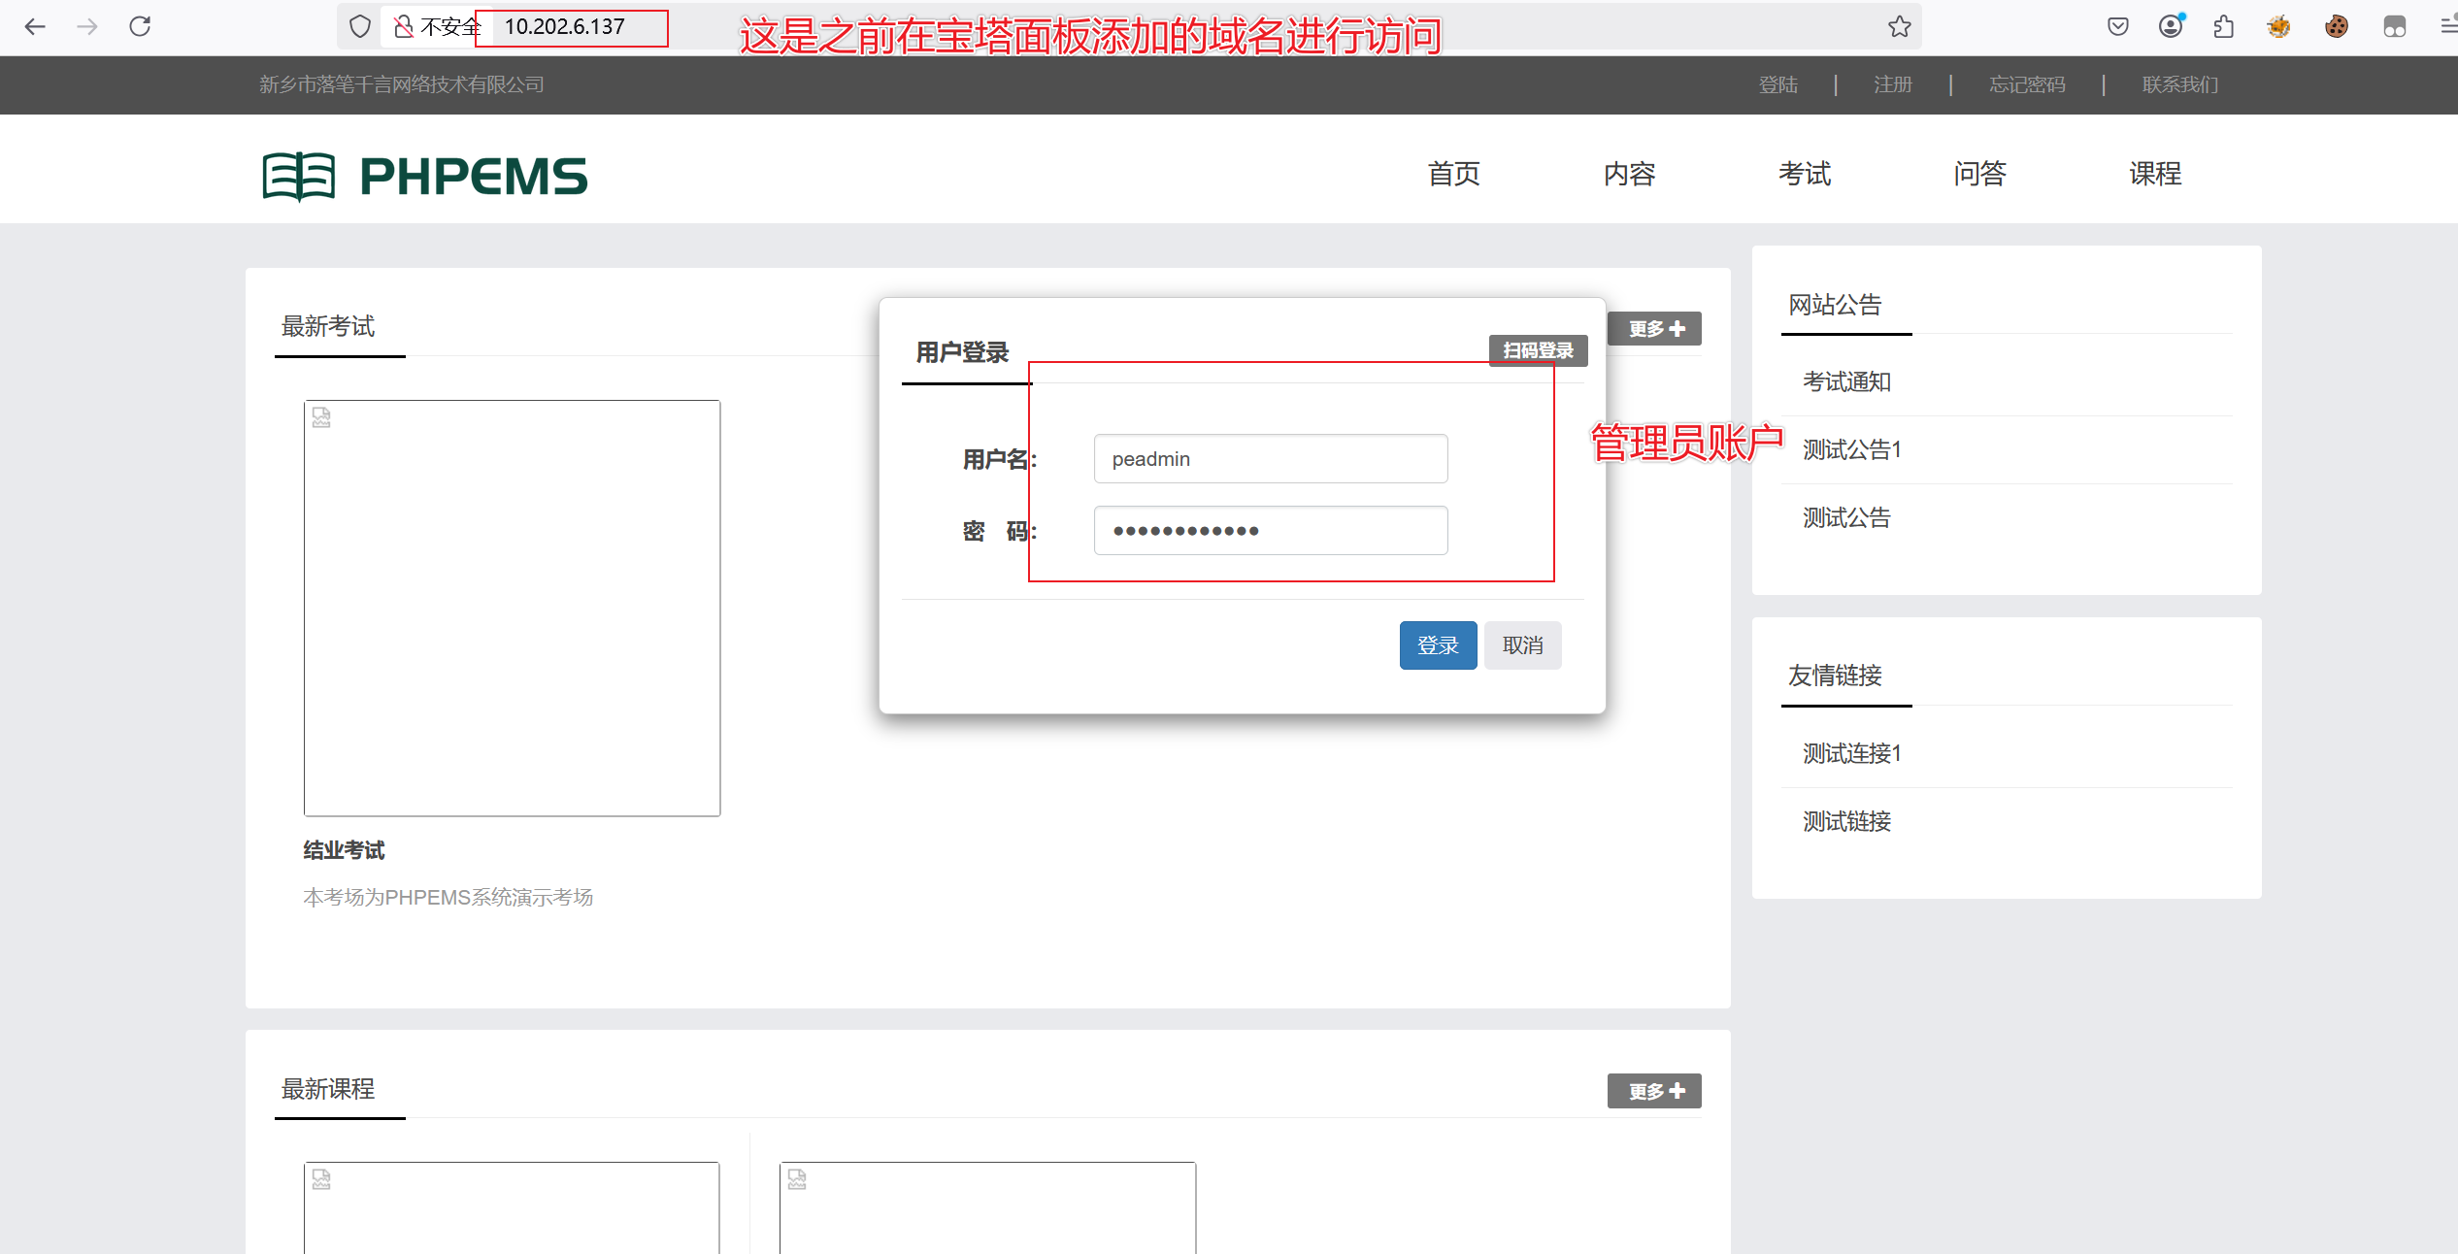
Task: Open the extensions puzzle icon
Action: click(x=2224, y=26)
